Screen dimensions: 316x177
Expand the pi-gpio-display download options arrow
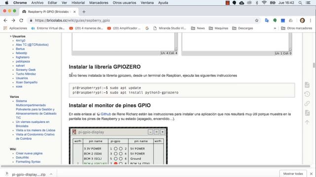[51, 174]
